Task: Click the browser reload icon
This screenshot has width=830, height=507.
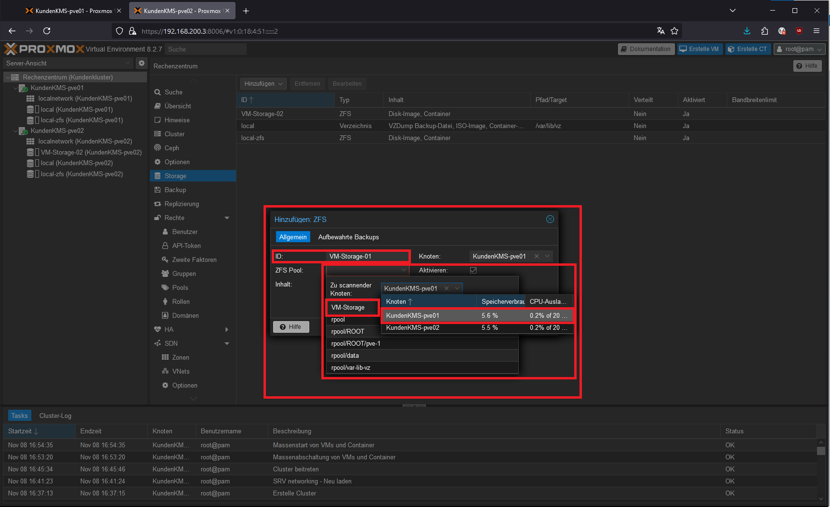Action: pos(47,31)
